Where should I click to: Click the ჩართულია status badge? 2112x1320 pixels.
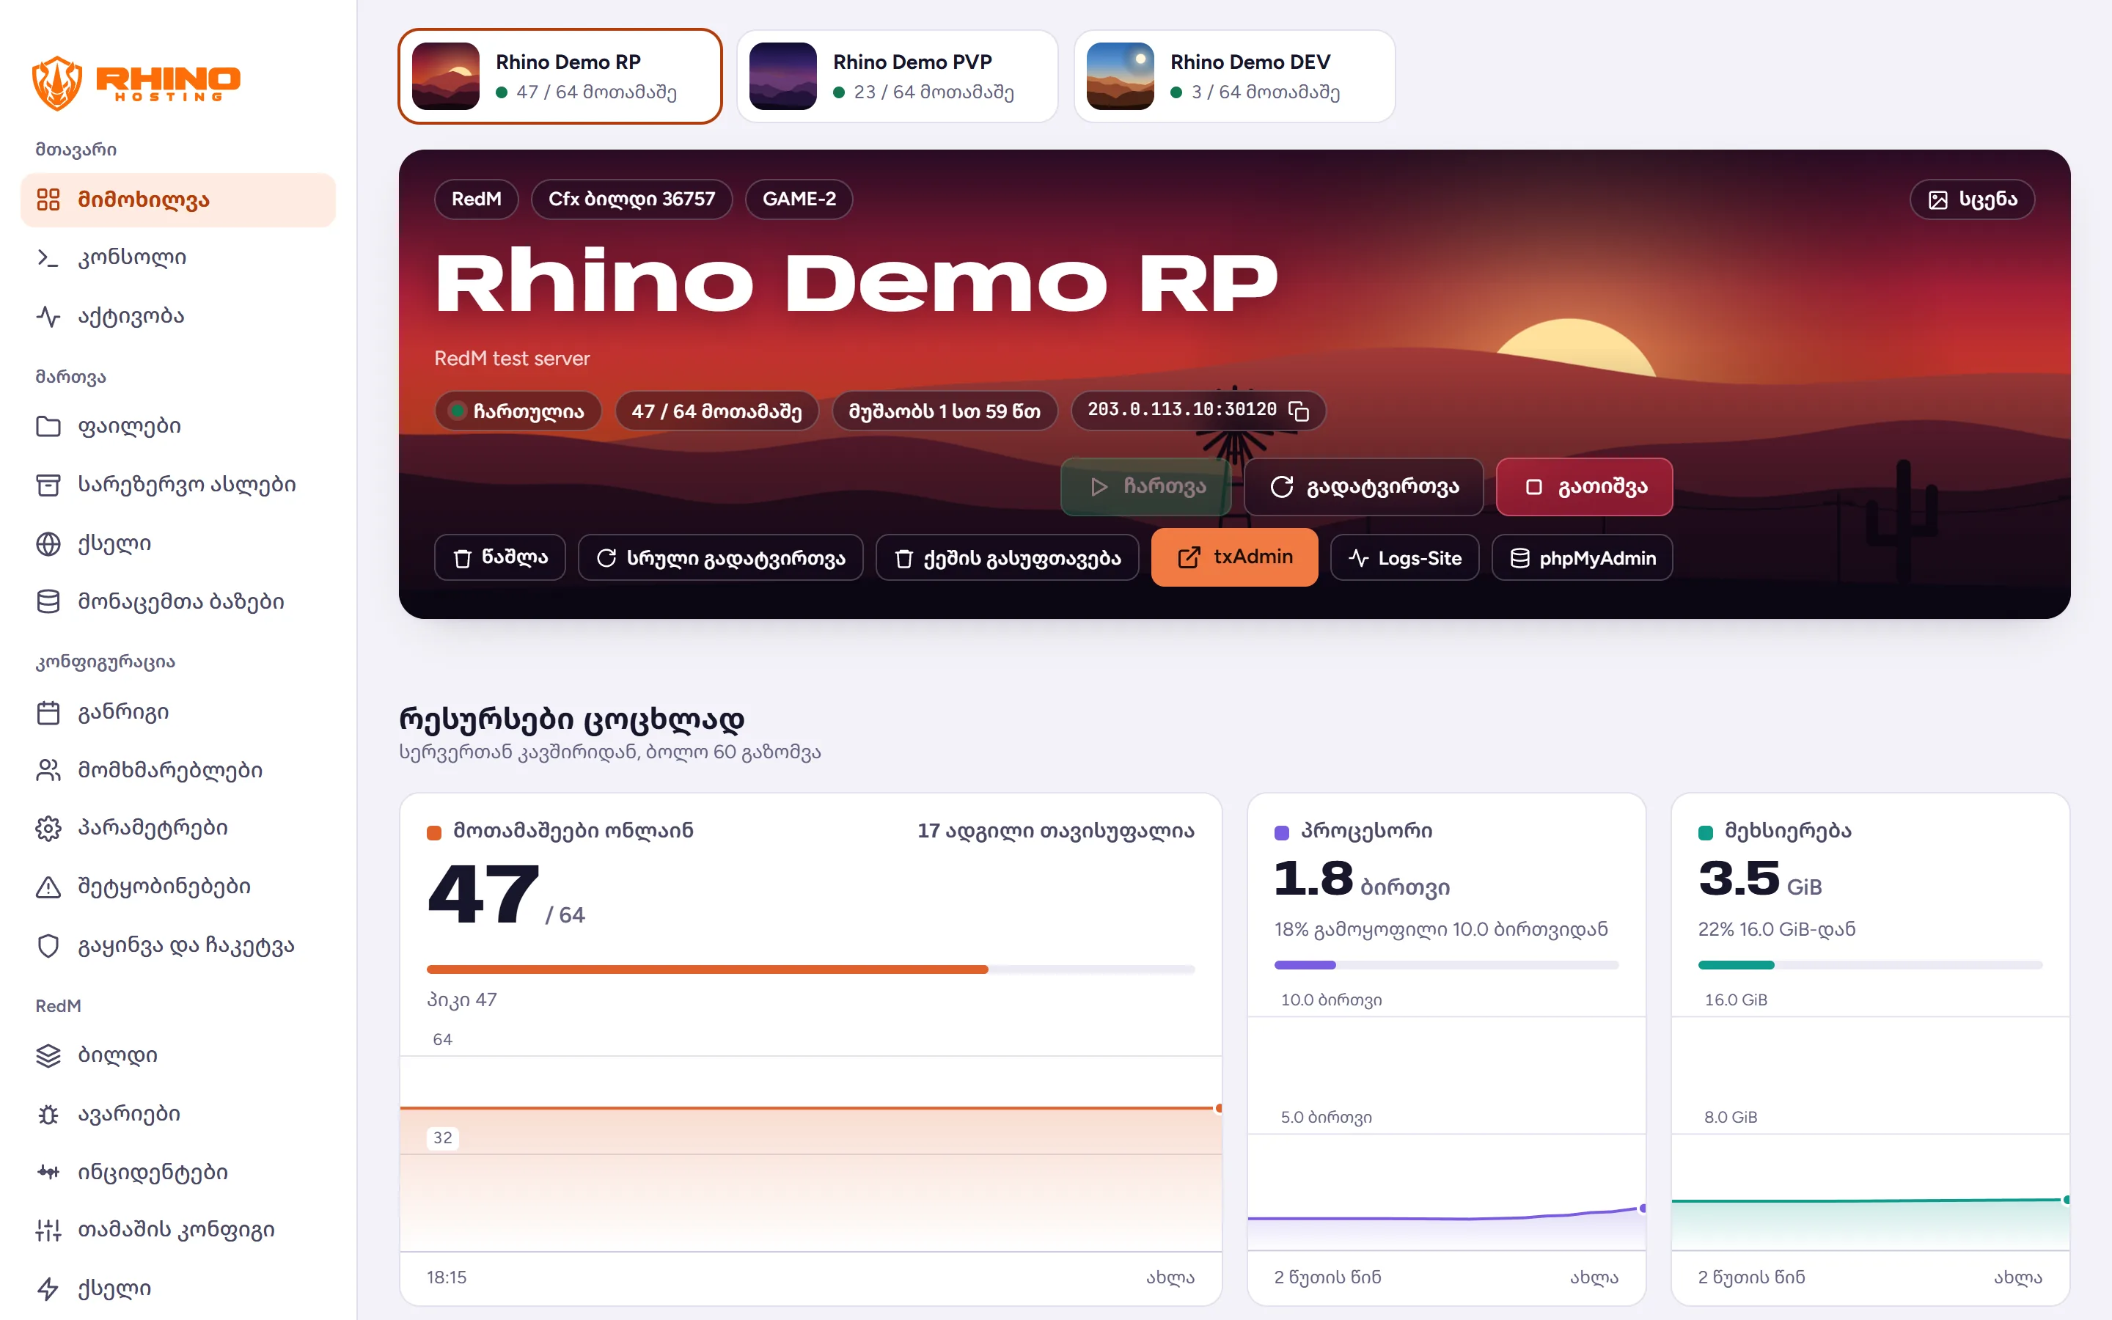coord(518,411)
